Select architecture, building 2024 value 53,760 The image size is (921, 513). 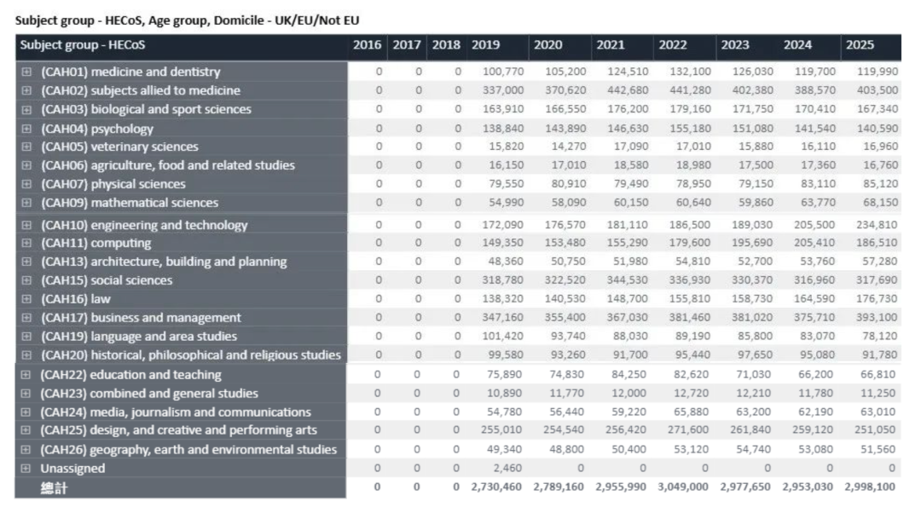click(x=817, y=262)
